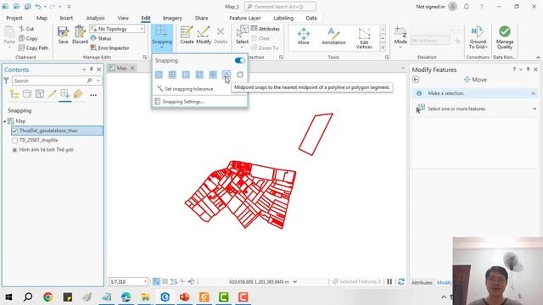Switch to Attributes tab at pane bottom
Viewport: 543px width, 305px height.
click(422, 283)
